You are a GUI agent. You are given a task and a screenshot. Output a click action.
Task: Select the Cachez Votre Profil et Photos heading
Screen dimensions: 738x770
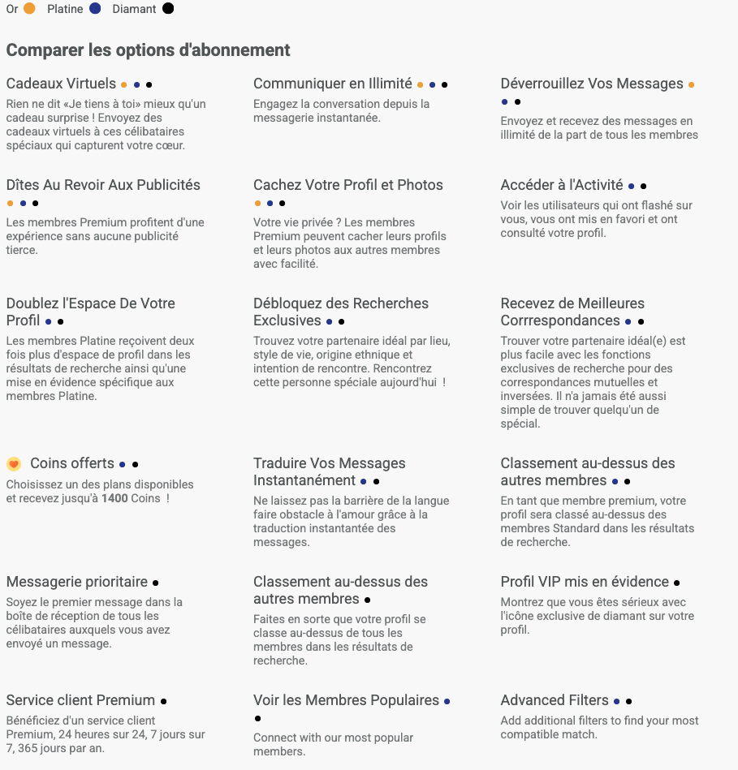347,185
